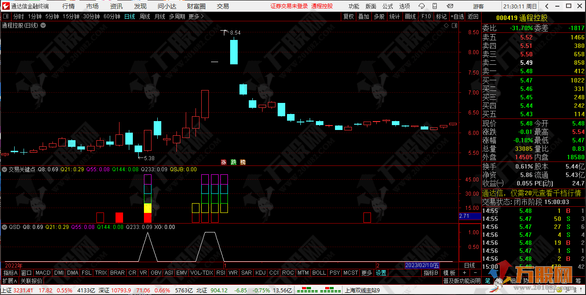The height and width of the screenshot is (295, 586).
Task: Open the 交易 menu
Action: 223,6
